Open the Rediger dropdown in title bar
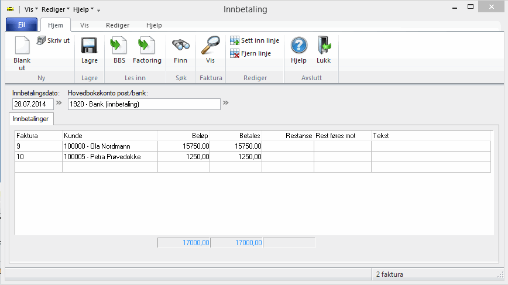Screen dimensions: 508x285 (x=55, y=10)
